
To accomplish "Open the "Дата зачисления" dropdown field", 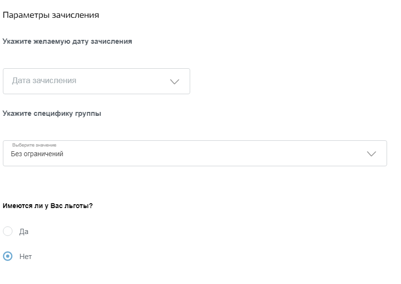I will 96,81.
